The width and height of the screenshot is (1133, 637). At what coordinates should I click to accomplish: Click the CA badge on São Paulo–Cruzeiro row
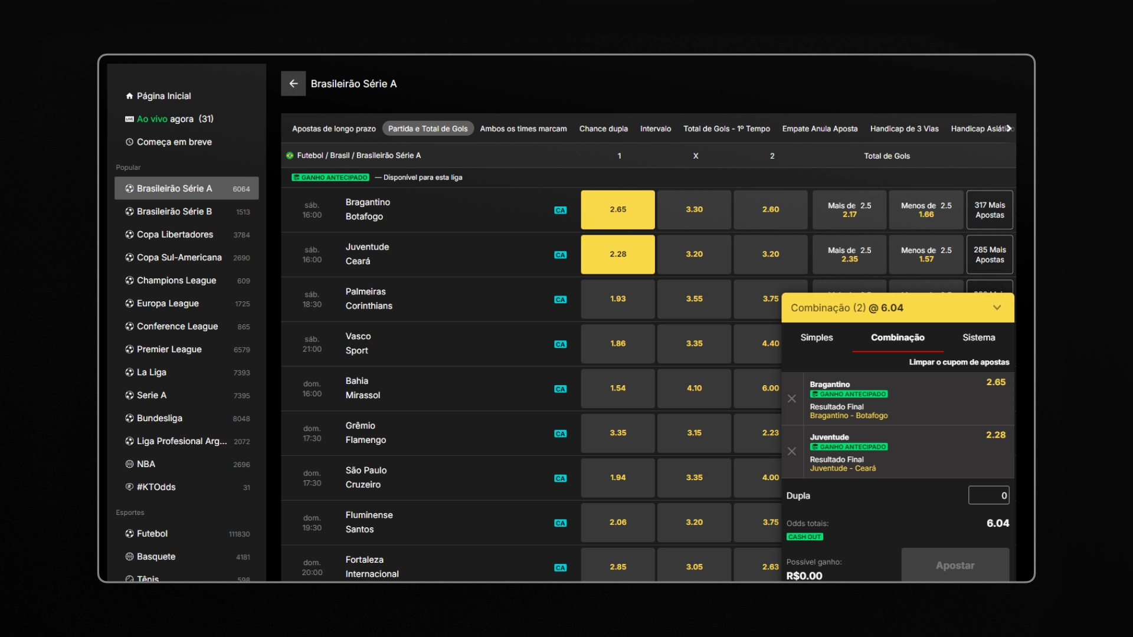[560, 479]
